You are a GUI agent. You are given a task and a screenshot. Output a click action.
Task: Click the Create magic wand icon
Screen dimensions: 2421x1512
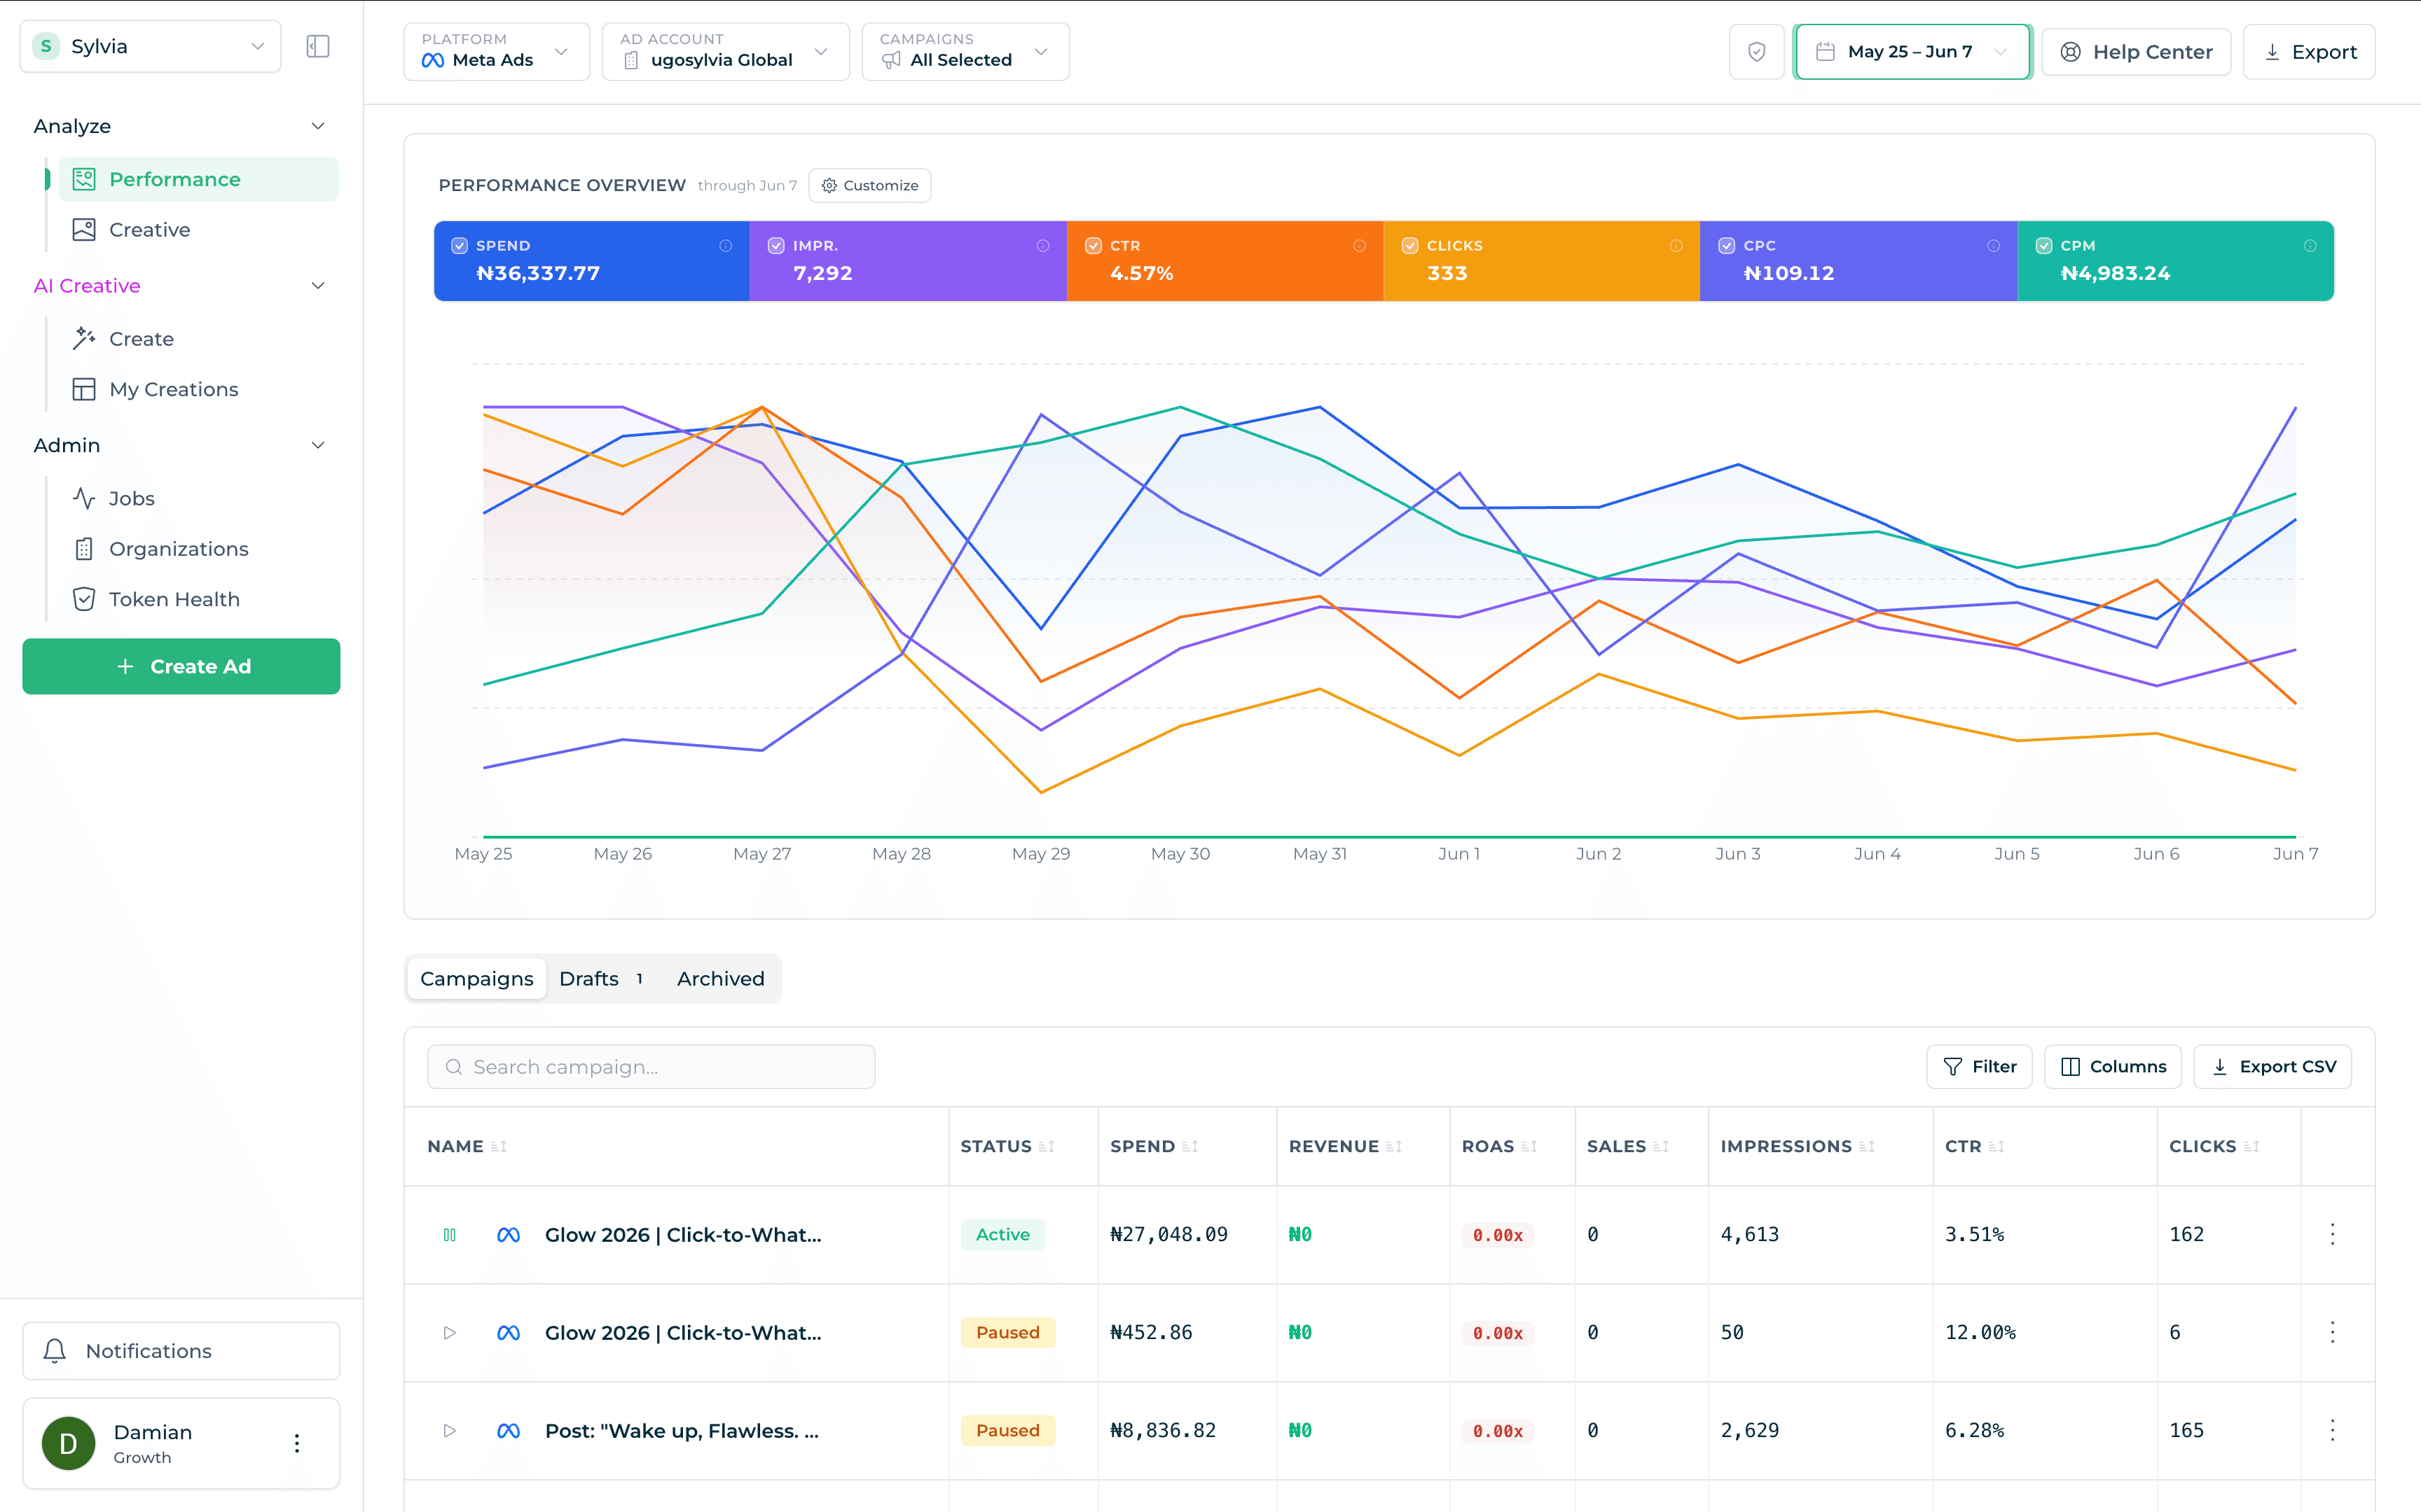pyautogui.click(x=84, y=339)
